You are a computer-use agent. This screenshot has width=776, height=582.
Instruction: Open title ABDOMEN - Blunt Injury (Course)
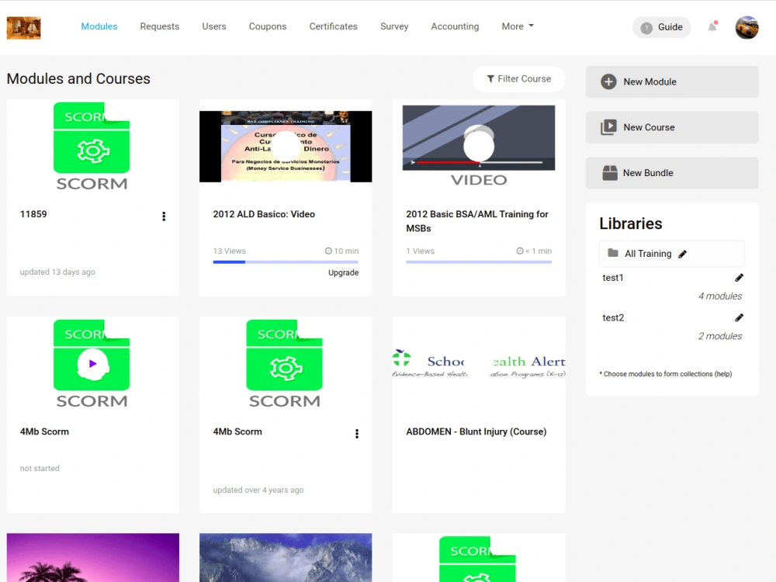[x=476, y=431]
